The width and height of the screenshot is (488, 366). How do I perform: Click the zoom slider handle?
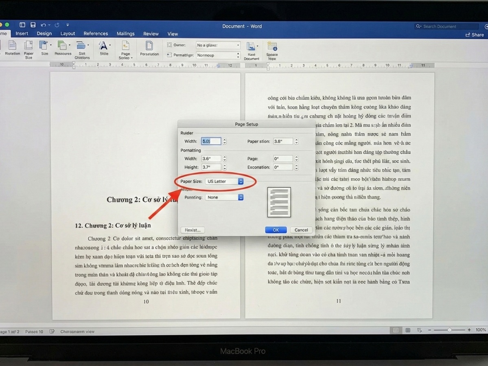coord(449,330)
